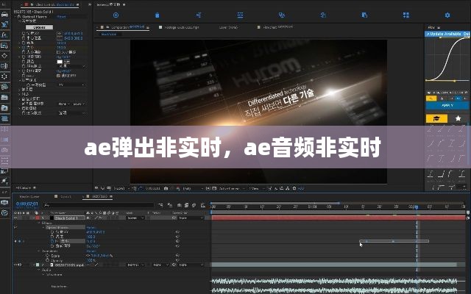Screen dimensions: 471x294
Task: Click the circled plus icon in the top toolbar
Action: click(x=116, y=14)
